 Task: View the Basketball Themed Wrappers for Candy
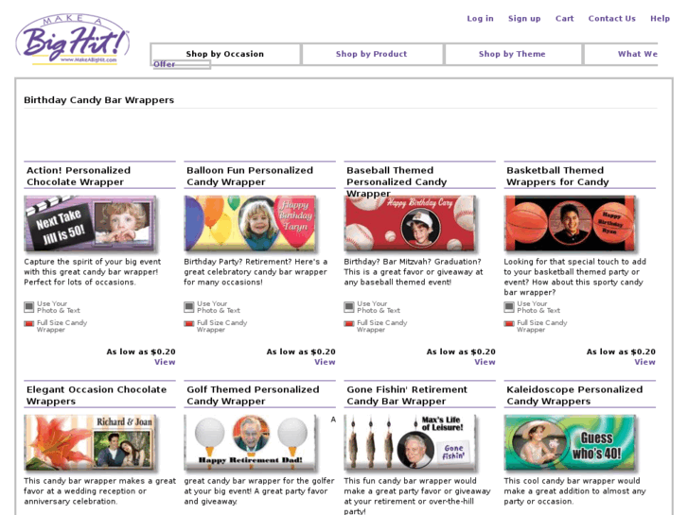pyautogui.click(x=645, y=362)
